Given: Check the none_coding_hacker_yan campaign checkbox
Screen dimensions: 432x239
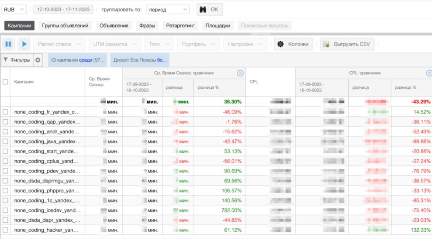Looking at the screenshot, I should coord(5,230).
